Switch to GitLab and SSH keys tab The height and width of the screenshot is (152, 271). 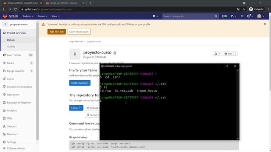[64, 3]
